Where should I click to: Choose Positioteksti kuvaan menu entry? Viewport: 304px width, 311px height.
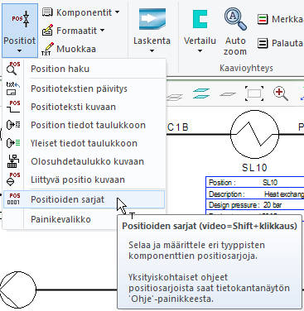click(84, 107)
